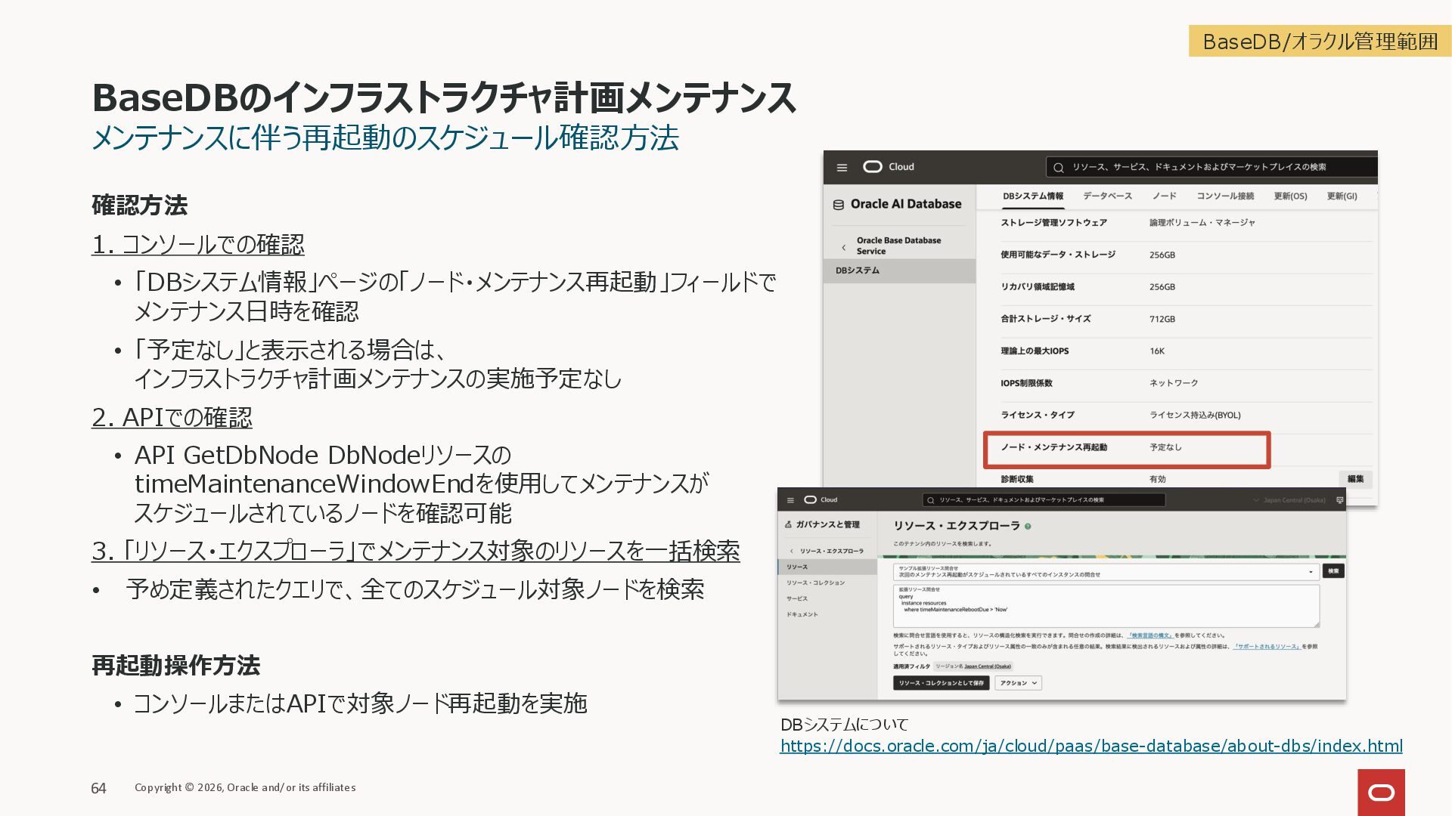This screenshot has height=816, width=1452.
Task: Open アクション dropdown button
Action: (x=1019, y=683)
